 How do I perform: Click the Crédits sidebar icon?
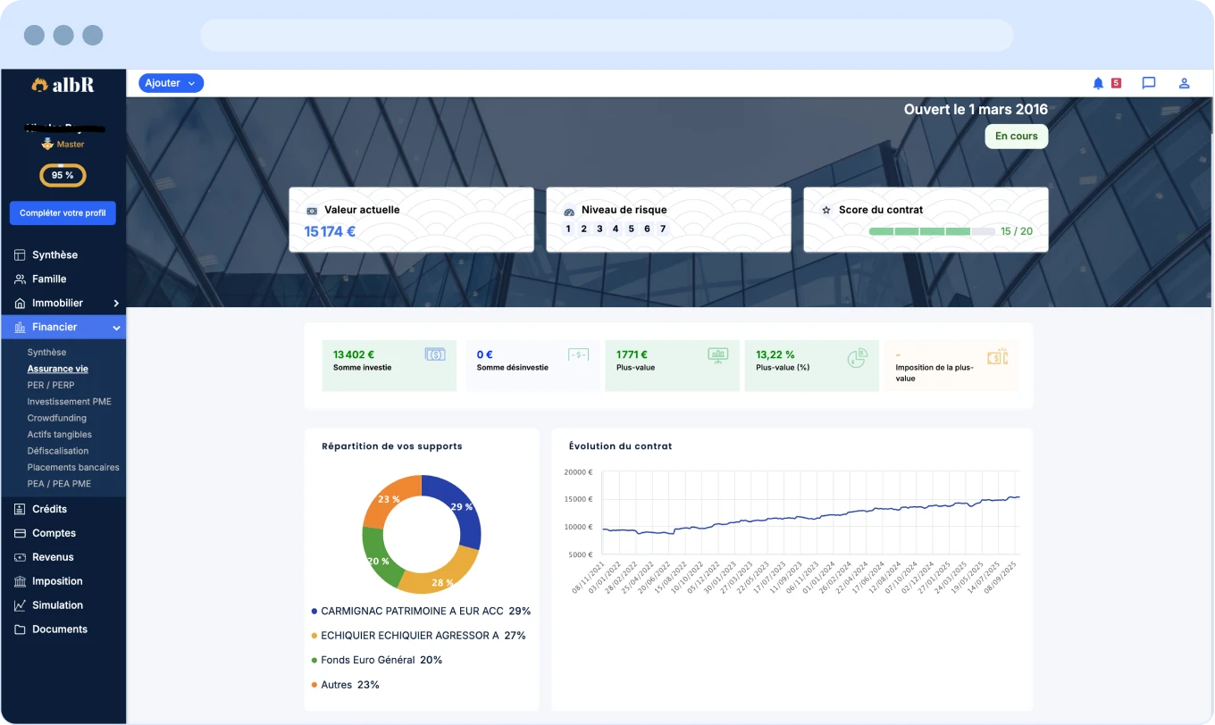(20, 509)
